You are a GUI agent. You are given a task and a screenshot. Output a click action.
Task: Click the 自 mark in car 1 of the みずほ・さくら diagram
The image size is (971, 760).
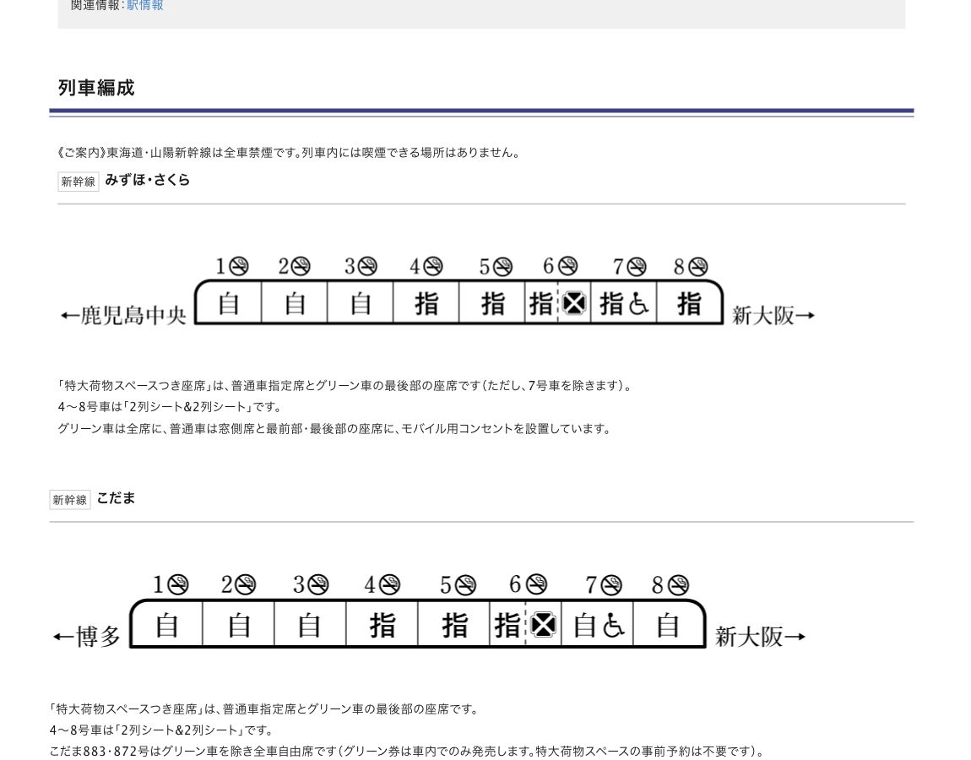pyautogui.click(x=229, y=303)
